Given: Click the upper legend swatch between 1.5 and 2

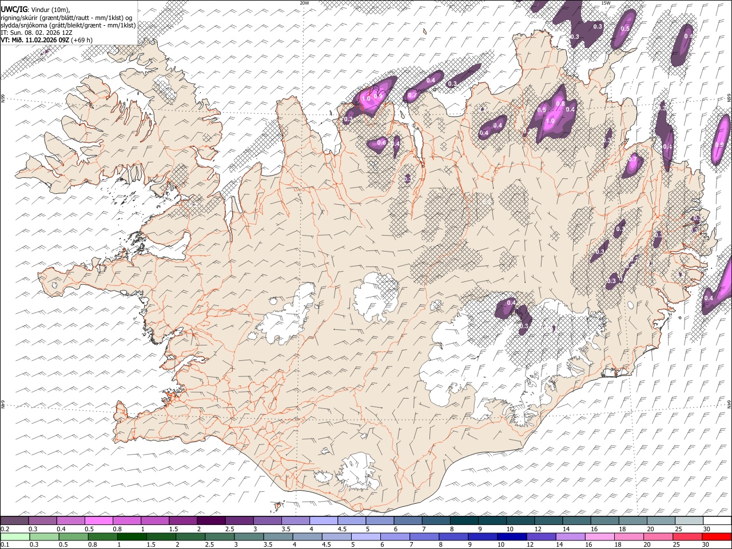Looking at the screenshot, I should [183, 520].
